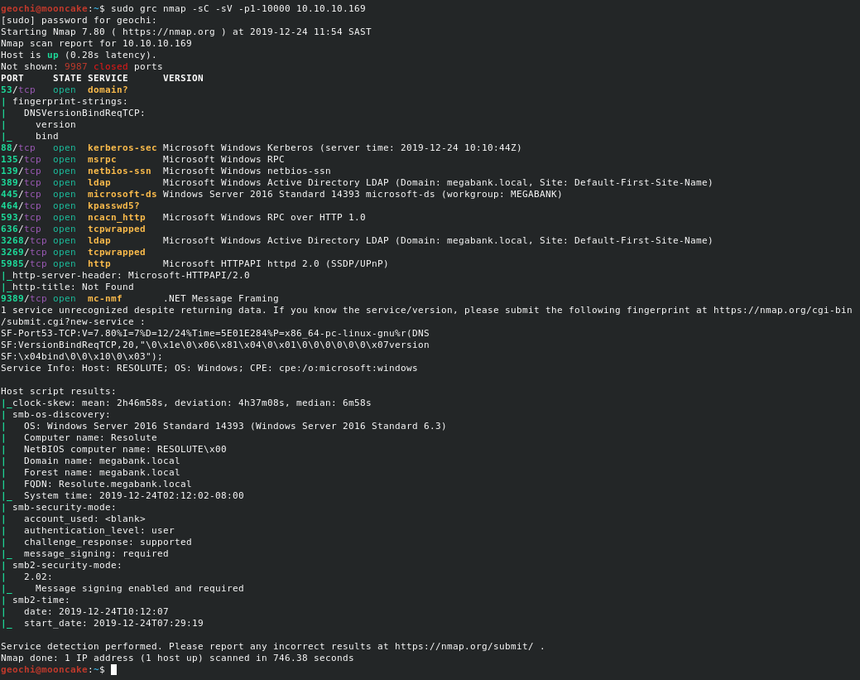Click the green "up" host status word

[x=52, y=55]
